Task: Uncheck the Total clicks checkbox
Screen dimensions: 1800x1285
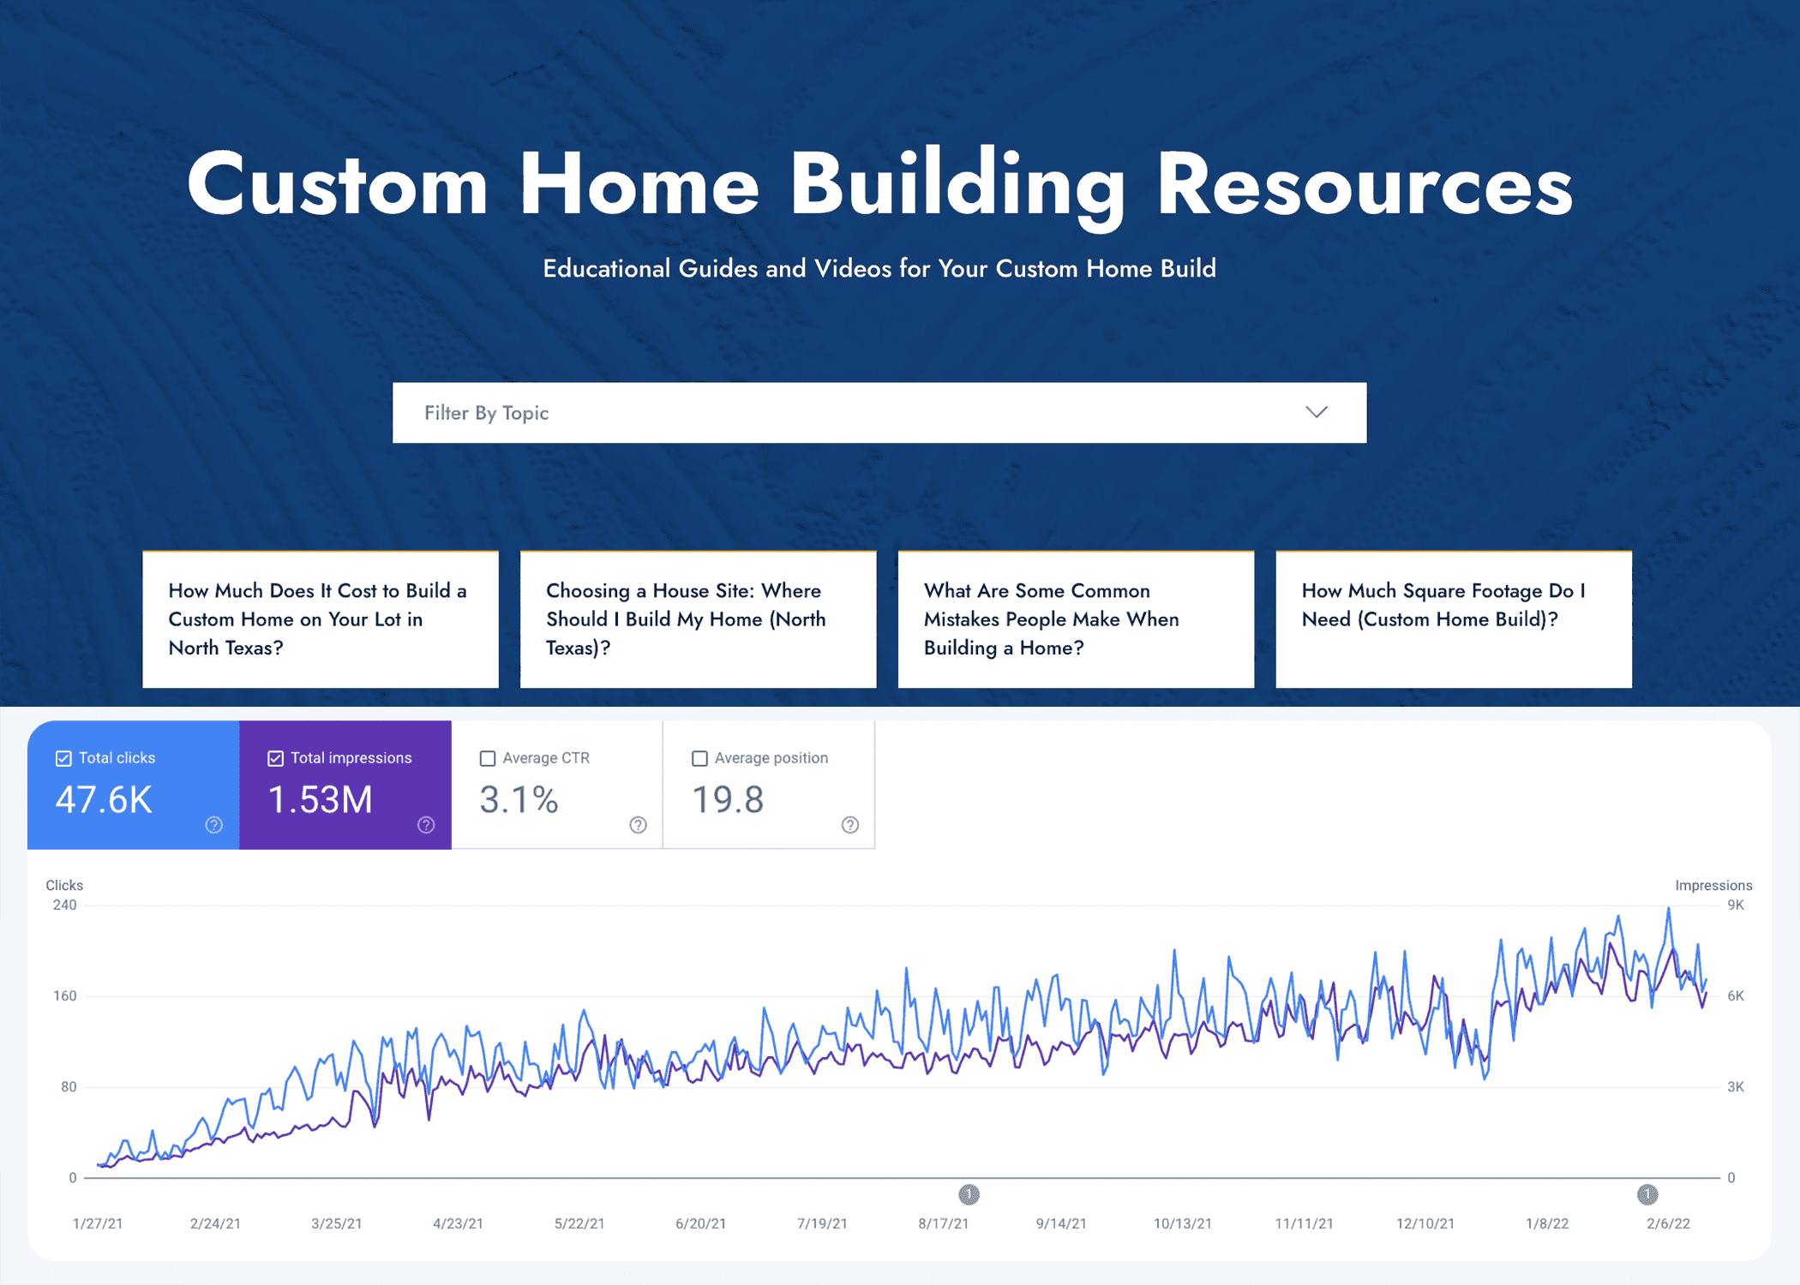Action: coord(63,758)
